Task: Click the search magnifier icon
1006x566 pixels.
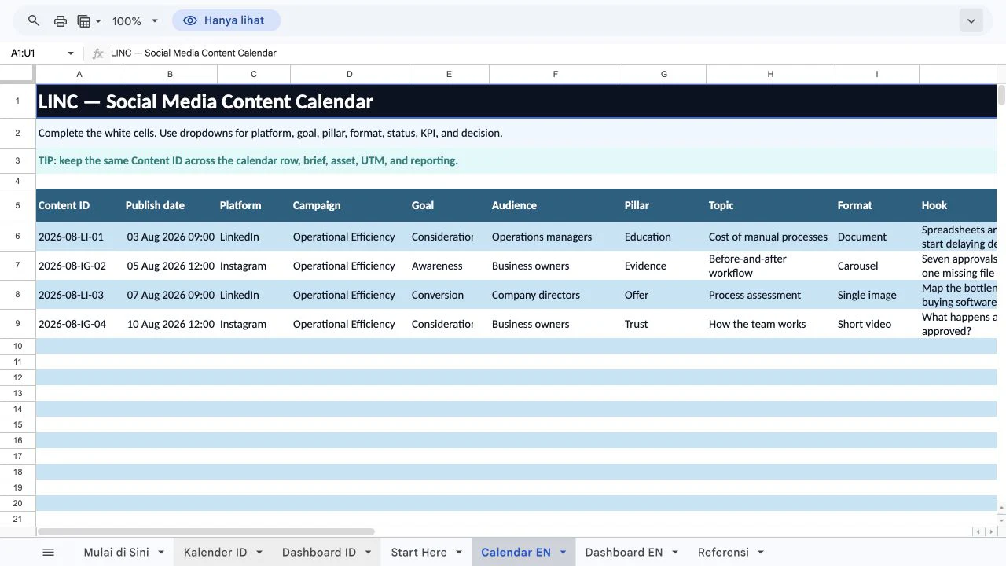Action: [33, 21]
